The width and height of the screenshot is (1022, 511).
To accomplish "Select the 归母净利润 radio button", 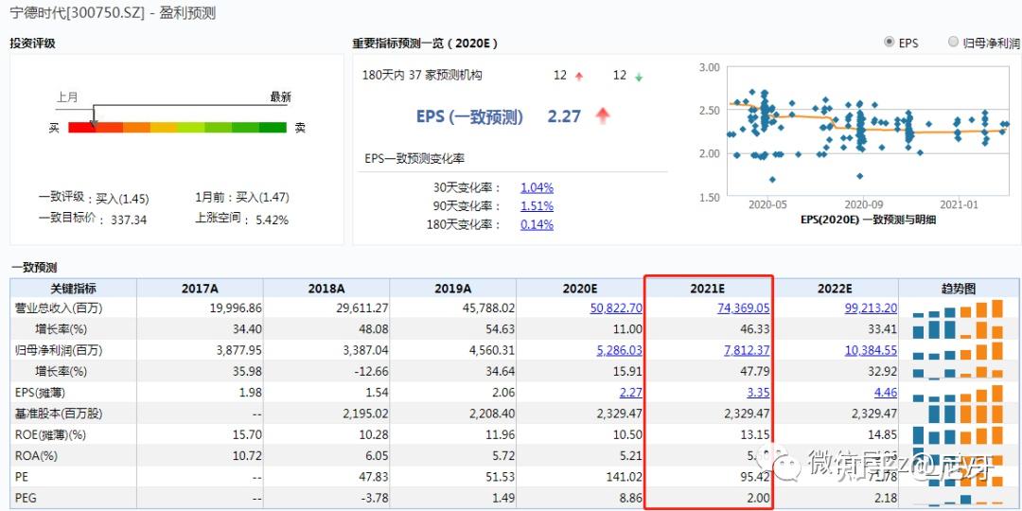I will click(954, 43).
